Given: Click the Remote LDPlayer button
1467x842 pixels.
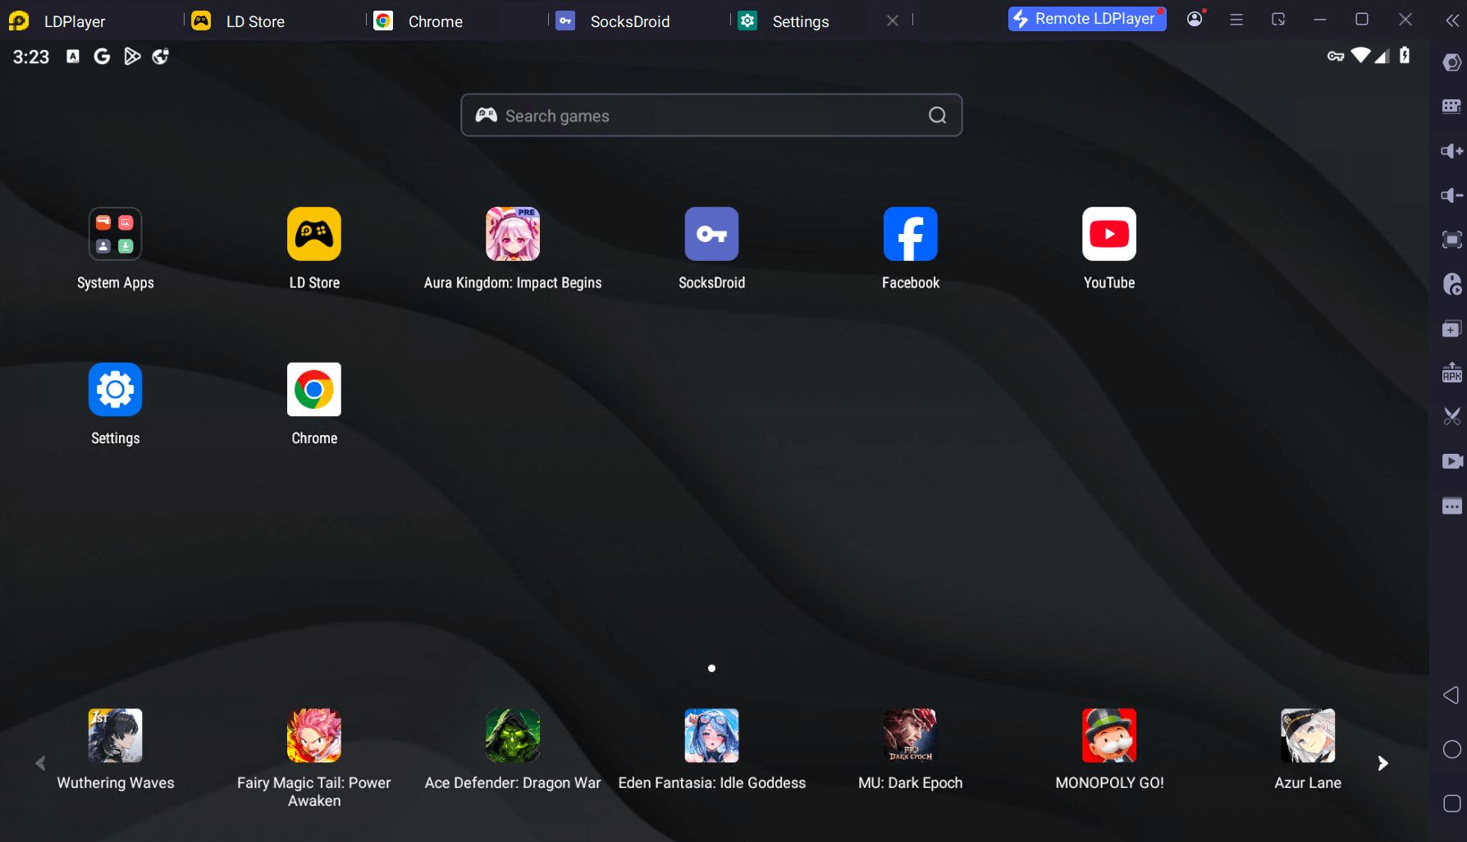Looking at the screenshot, I should pos(1086,19).
